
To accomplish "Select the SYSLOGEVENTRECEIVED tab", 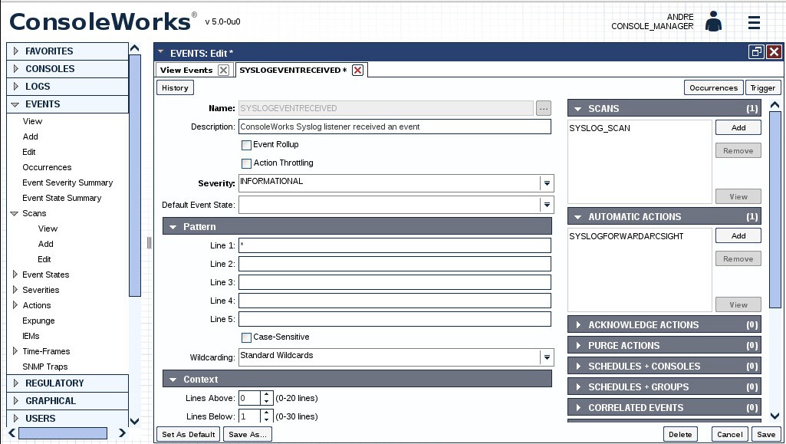I will point(293,70).
